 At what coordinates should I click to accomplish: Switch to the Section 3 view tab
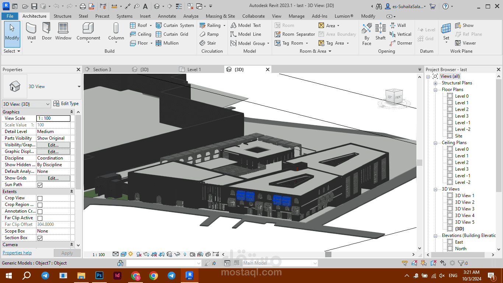[x=102, y=69]
